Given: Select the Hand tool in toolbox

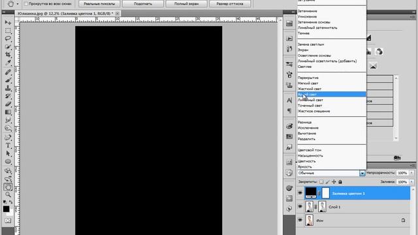Looking at the screenshot, I should pos(8,187).
